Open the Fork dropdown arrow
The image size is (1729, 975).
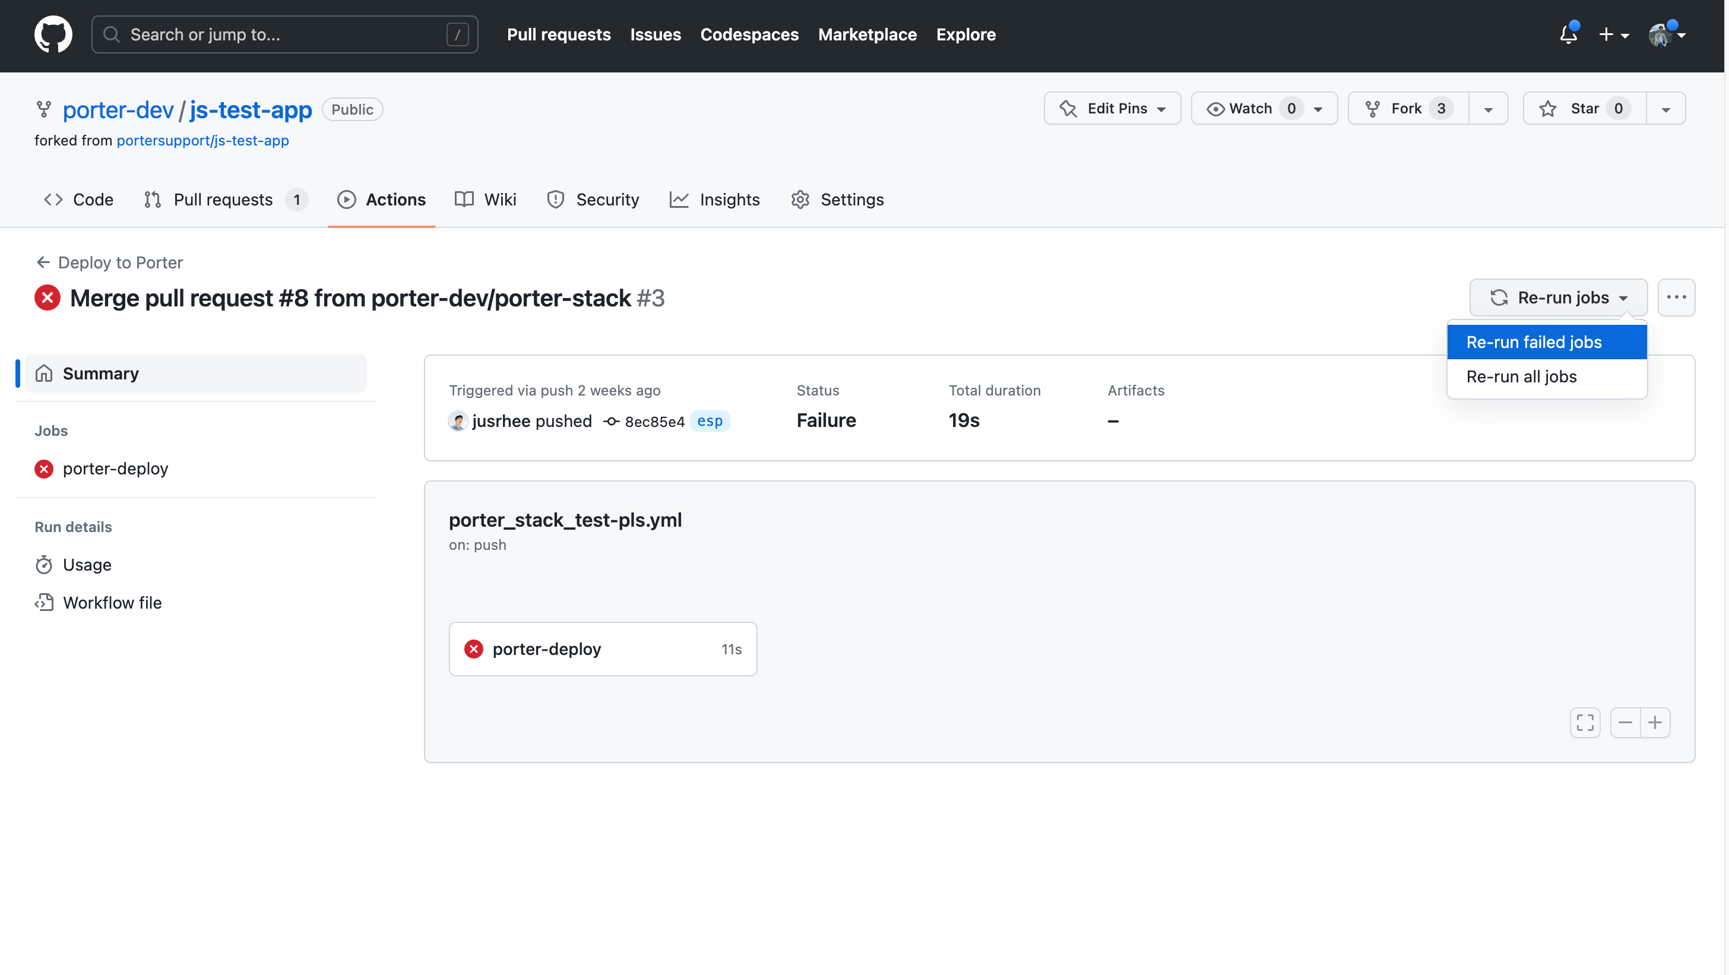point(1488,109)
